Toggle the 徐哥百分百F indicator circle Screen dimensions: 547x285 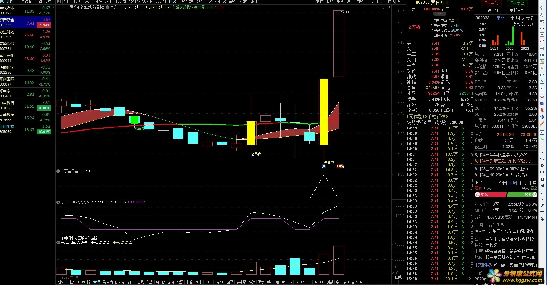pos(58,171)
